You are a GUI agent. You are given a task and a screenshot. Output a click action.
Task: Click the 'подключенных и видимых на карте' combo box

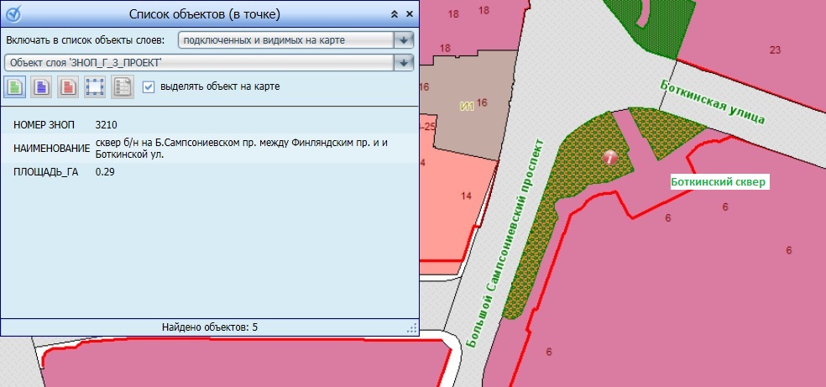[287, 40]
